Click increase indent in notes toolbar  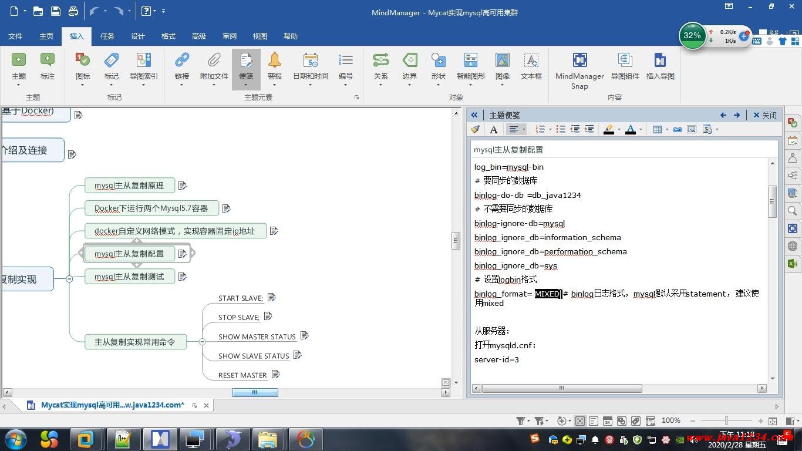pyautogui.click(x=589, y=129)
